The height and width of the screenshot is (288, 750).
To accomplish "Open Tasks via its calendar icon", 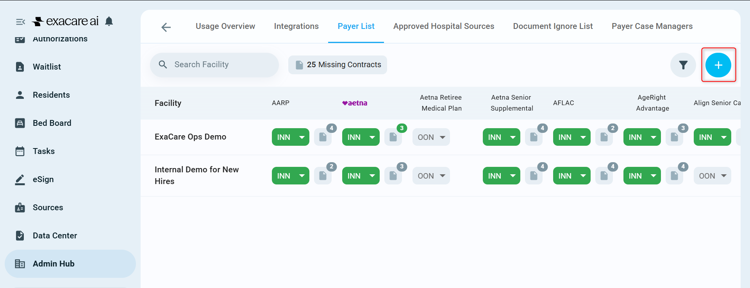I will (20, 151).
